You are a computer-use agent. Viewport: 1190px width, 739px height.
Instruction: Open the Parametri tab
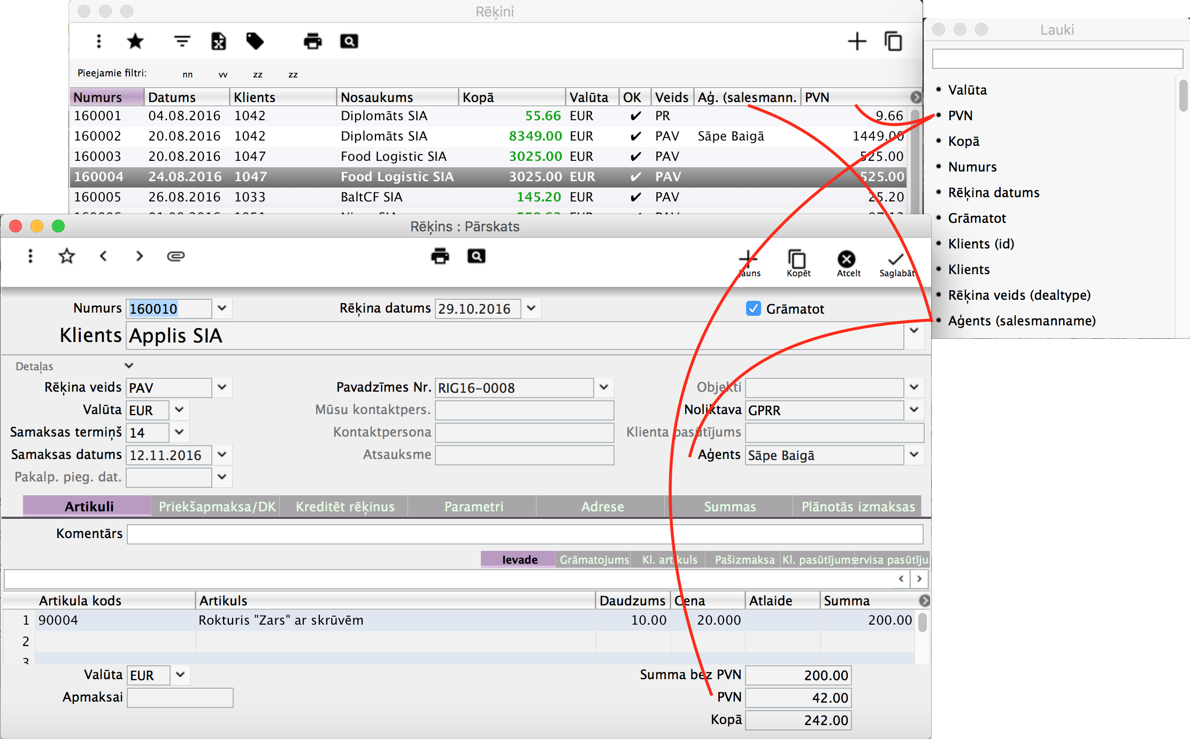point(473,507)
